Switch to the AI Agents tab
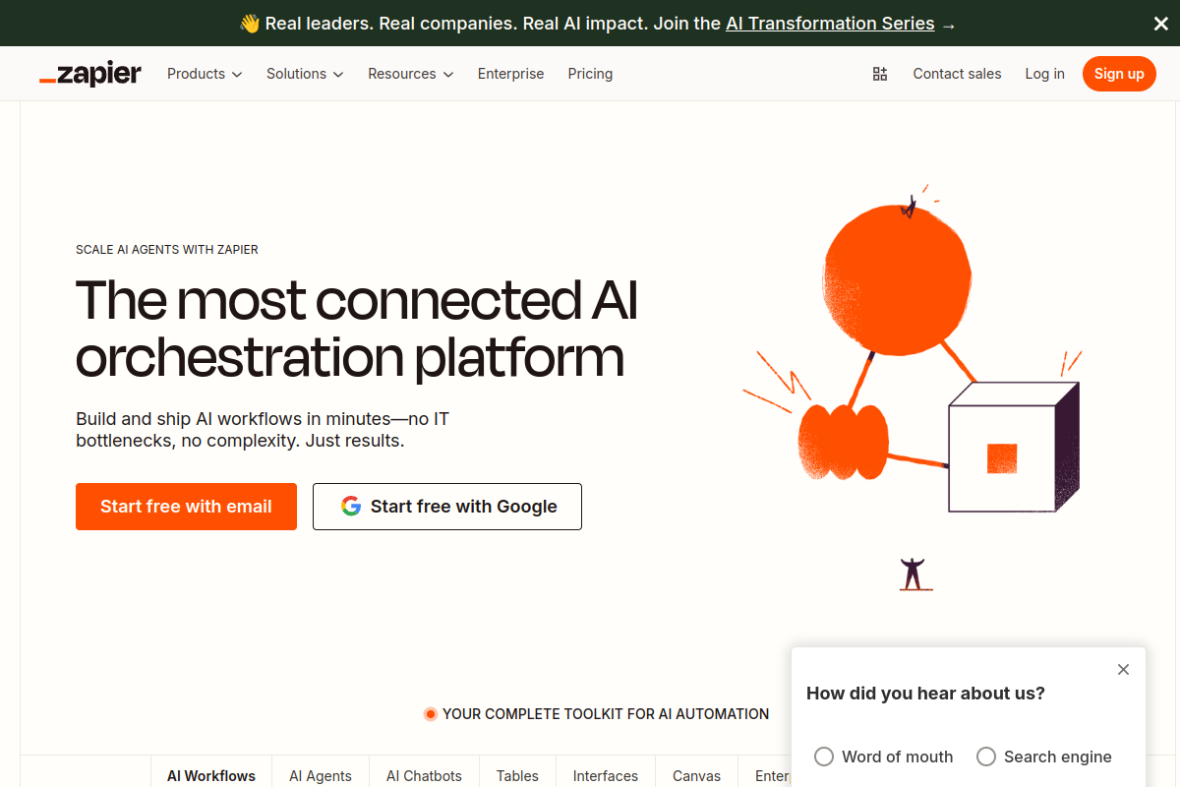Viewport: 1180px width, 787px height. tap(320, 775)
